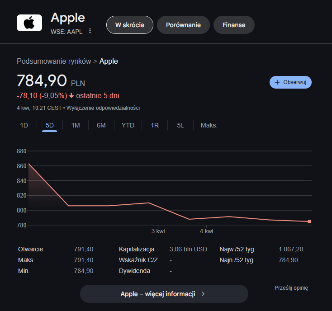This screenshot has width=332, height=311.
Task: Click the 'Kapitalizacja' label
Action: pos(137,249)
